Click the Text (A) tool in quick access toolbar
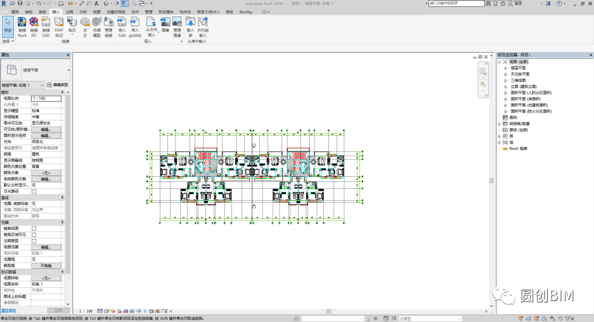 (x=96, y=3)
